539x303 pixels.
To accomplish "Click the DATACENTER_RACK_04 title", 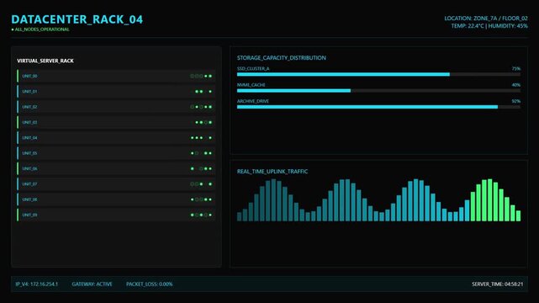I will (77, 19).
